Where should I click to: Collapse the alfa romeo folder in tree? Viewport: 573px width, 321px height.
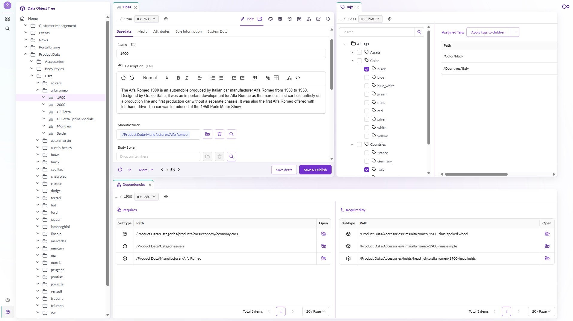[38, 90]
